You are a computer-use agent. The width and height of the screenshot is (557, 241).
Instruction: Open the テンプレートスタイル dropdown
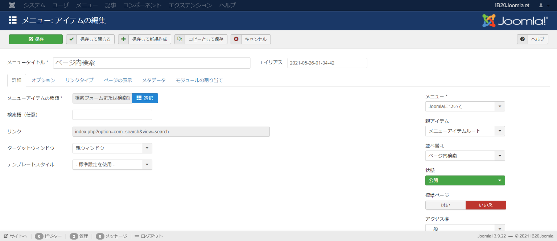[112, 165]
